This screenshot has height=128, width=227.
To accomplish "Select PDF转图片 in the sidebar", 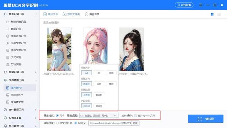I will click(x=17, y=95).
